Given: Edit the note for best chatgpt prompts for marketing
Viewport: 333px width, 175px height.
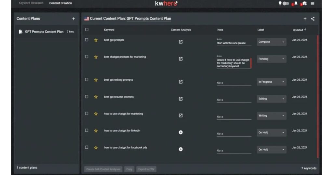Looking at the screenshot, I should pyautogui.click(x=234, y=63).
